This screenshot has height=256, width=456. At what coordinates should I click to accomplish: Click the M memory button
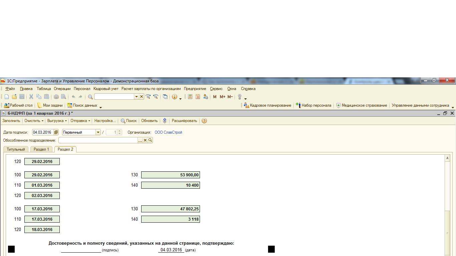tap(215, 97)
